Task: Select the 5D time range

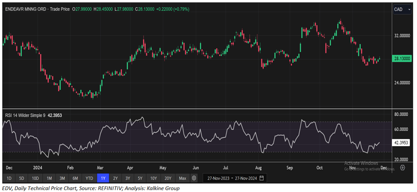Action: [21, 178]
